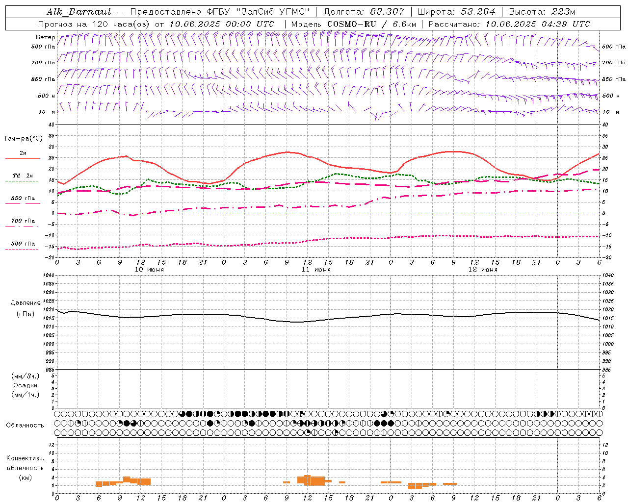Click the '11 июня' date label
Viewport: 628px width, 502px height.
pyautogui.click(x=316, y=270)
